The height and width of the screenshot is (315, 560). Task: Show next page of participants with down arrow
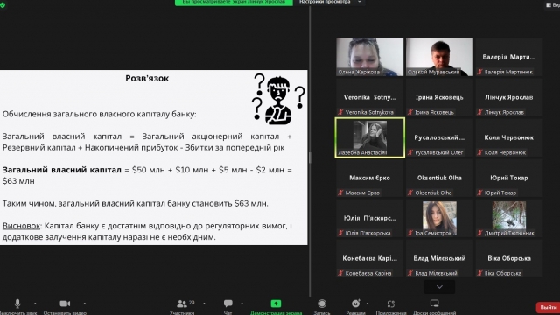(x=439, y=287)
